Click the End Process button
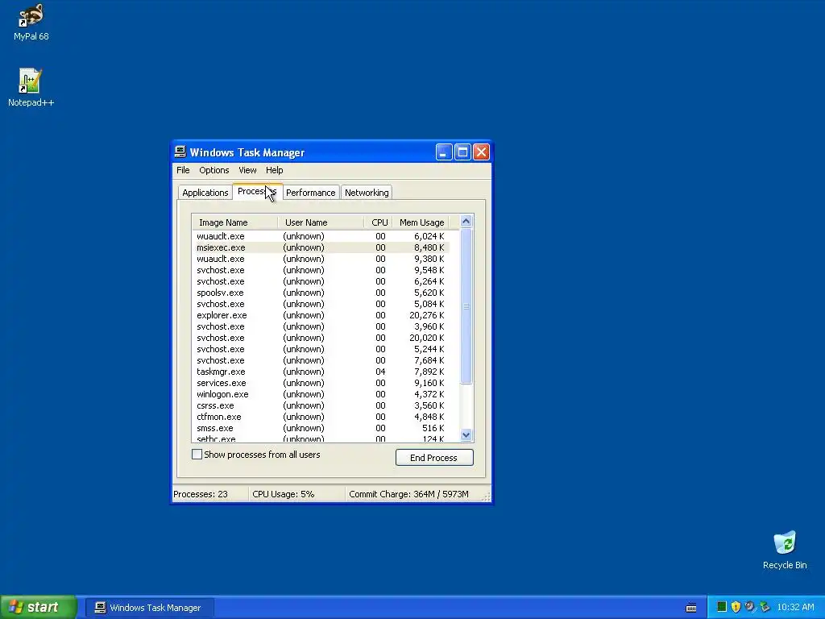825x619 pixels. 434,458
